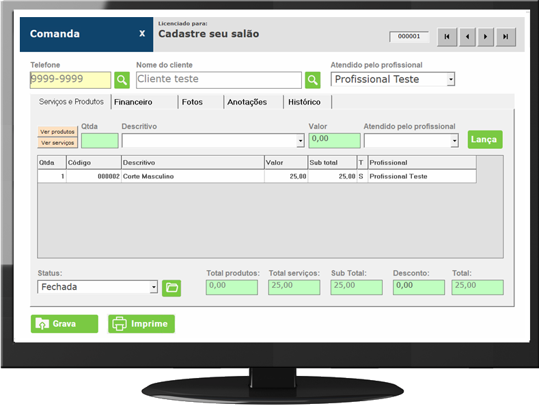
Task: Click the Ver produtos button
Action: [x=57, y=132]
